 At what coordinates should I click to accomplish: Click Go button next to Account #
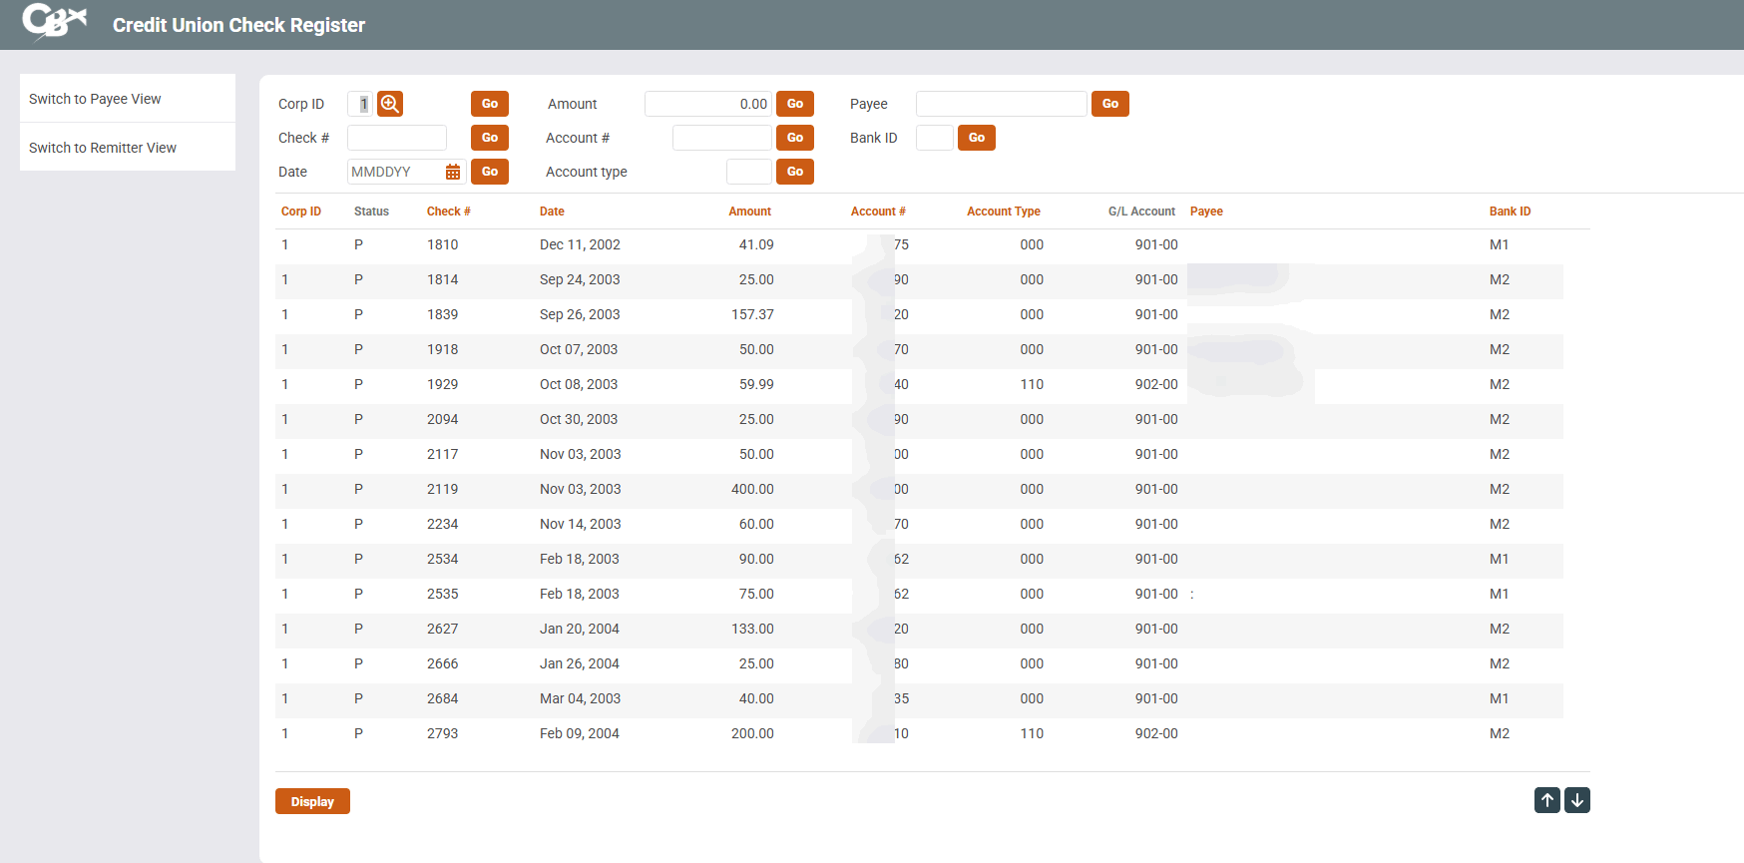click(x=795, y=138)
